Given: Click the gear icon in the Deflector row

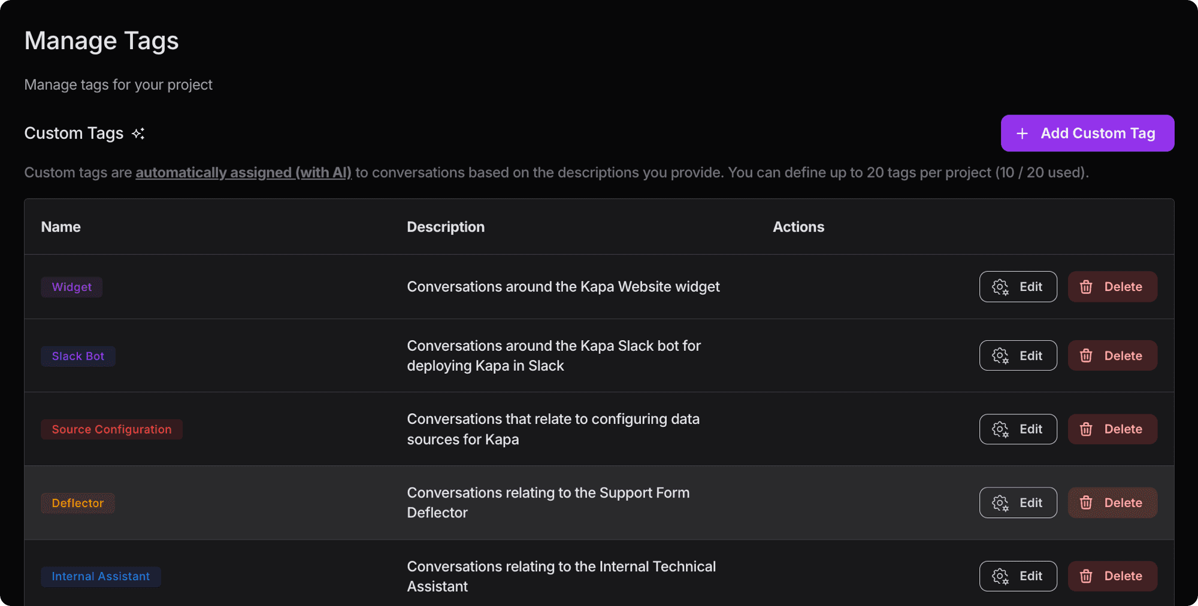Looking at the screenshot, I should pos(1000,503).
